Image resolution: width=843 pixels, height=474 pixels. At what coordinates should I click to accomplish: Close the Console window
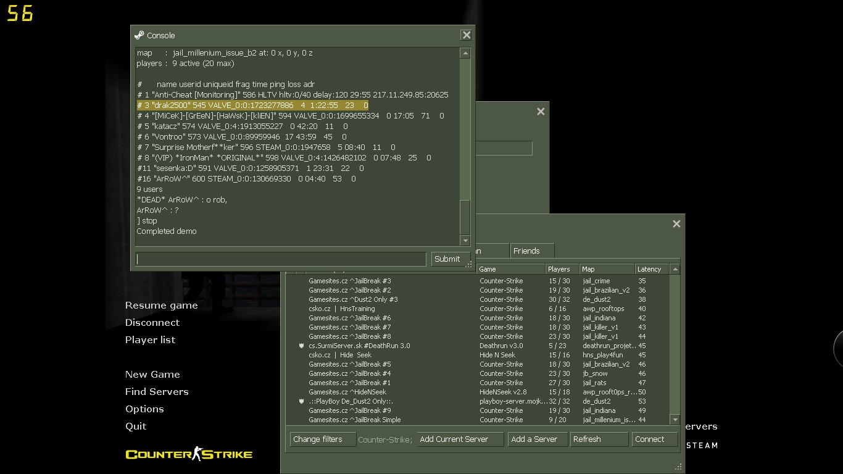[467, 35]
